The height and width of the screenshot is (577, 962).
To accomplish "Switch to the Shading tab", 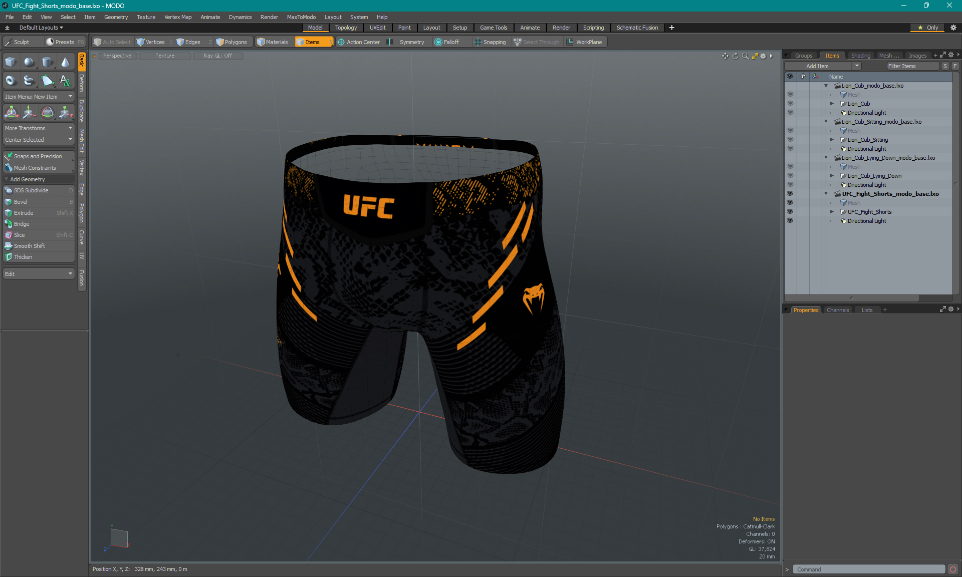I will pyautogui.click(x=860, y=56).
